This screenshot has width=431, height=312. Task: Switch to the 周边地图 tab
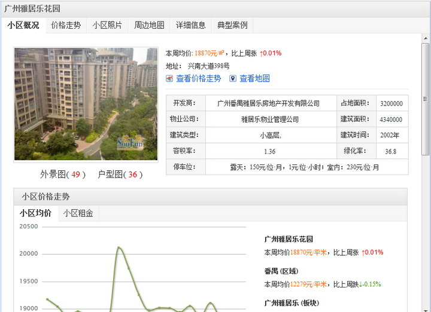(149, 25)
